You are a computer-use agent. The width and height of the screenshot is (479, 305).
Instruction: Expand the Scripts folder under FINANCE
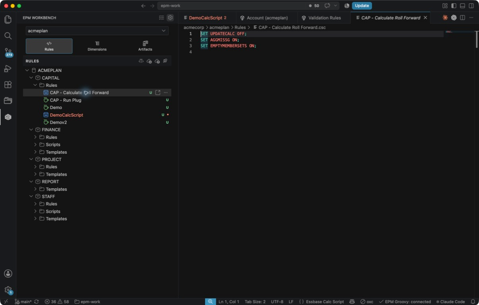35,145
